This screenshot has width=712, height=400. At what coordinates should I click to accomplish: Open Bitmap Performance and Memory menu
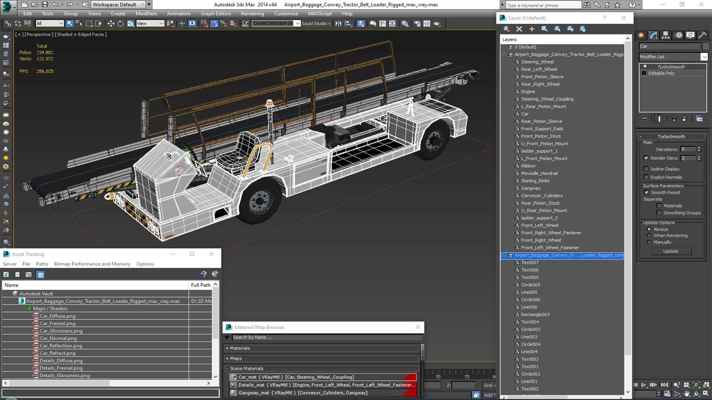[x=92, y=264]
